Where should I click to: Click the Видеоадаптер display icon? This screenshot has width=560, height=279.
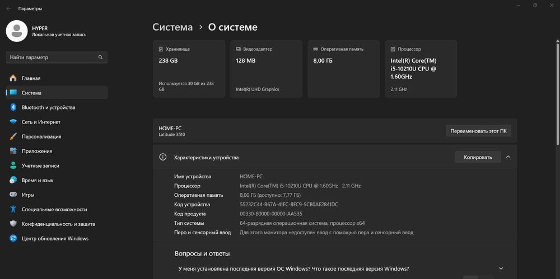[x=238, y=49]
